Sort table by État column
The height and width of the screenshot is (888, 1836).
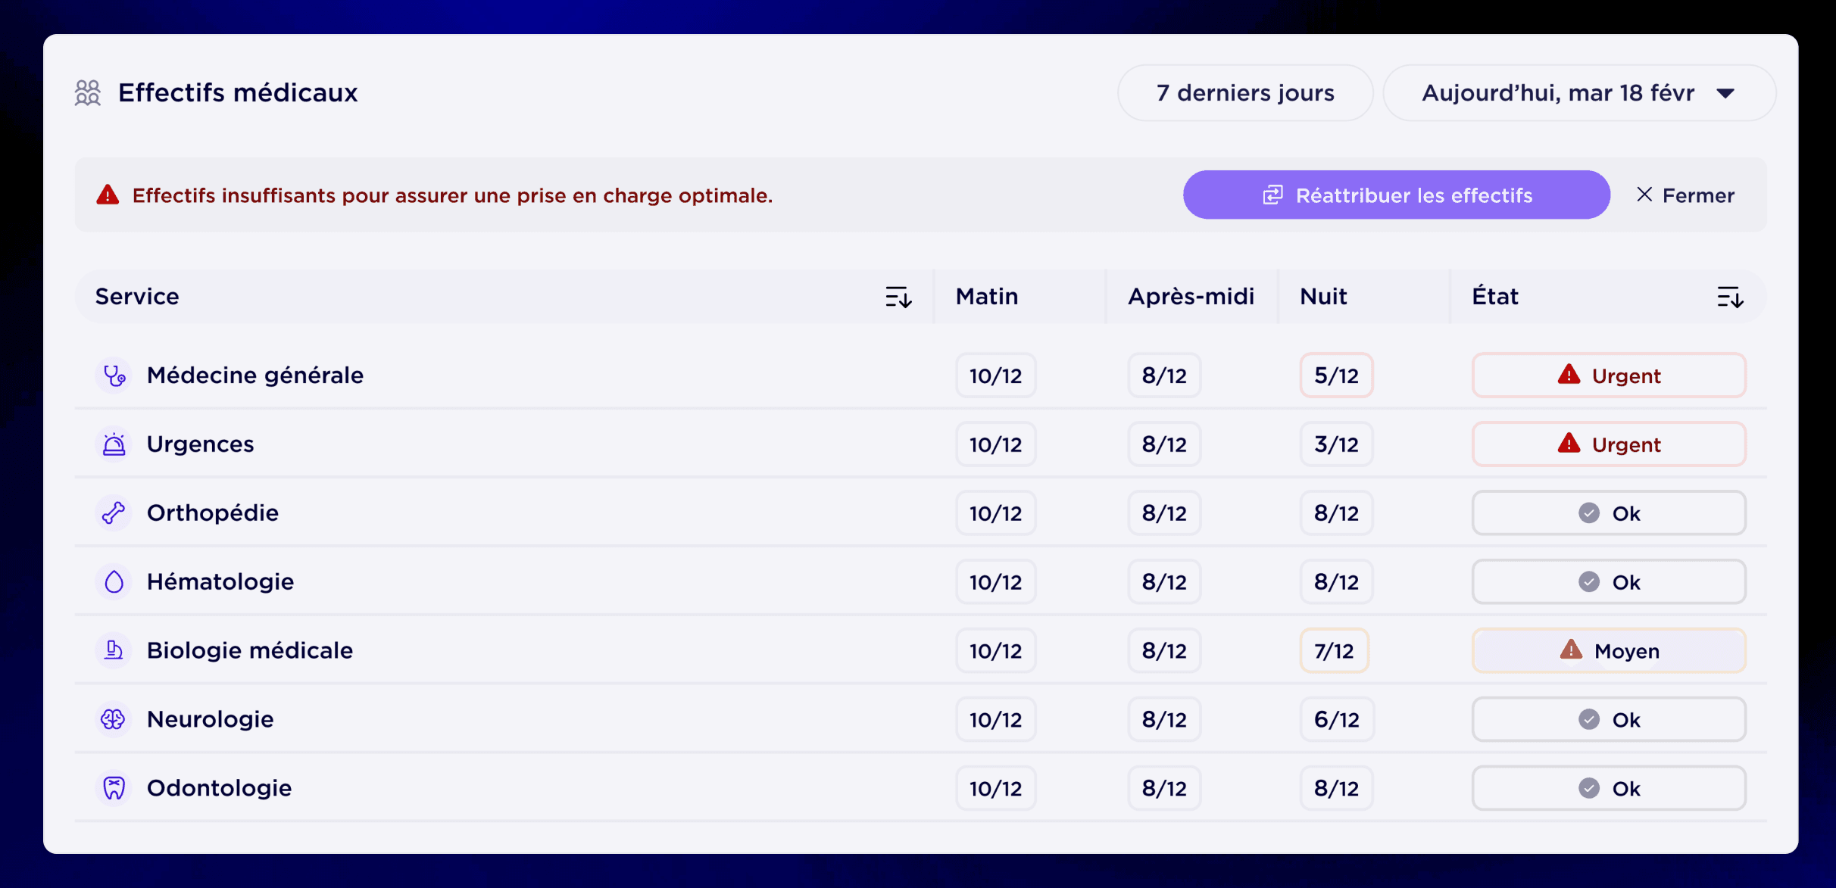[x=1730, y=297]
